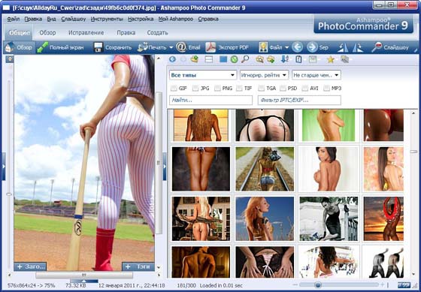This screenshot has height=292, width=421.
Task: Click the folder search icon
Action: tap(259, 59)
